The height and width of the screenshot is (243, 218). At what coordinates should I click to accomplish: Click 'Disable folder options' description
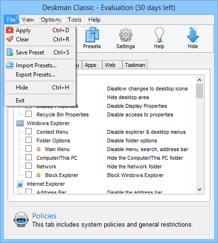tap(132, 141)
